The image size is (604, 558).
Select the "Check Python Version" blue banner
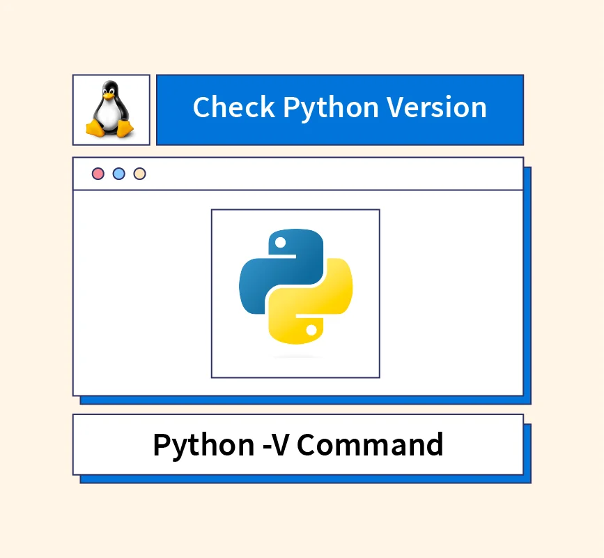coord(339,110)
